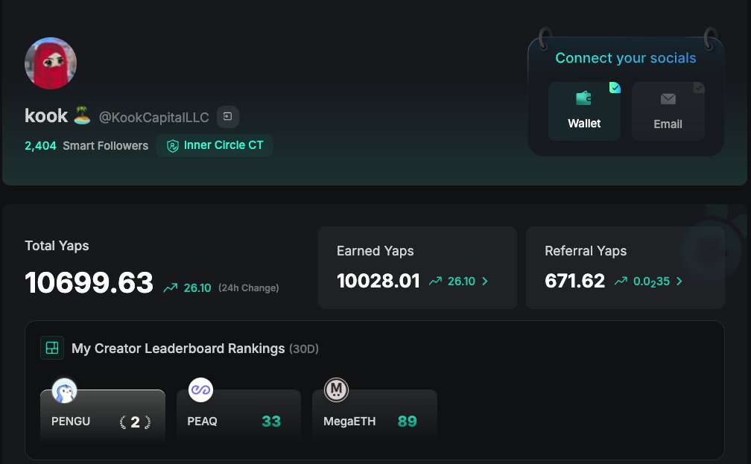The width and height of the screenshot is (751, 464).
Task: Click the PENGU penguin logo icon
Action: tap(64, 390)
